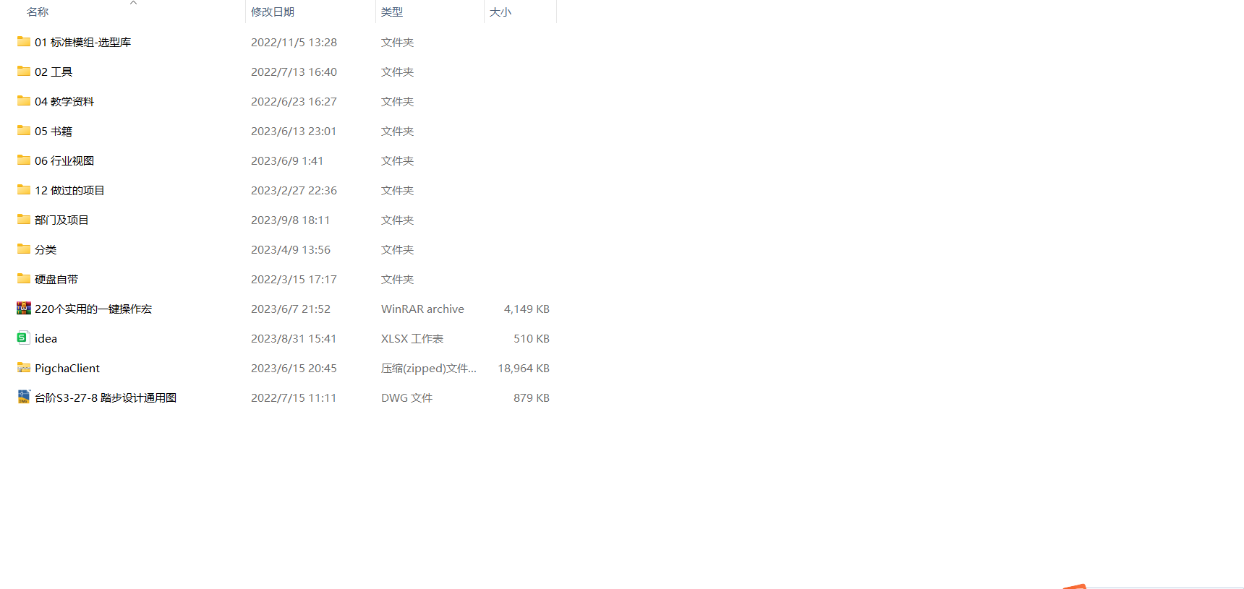Click the folder icon next to 12 做过的项目

click(x=24, y=190)
